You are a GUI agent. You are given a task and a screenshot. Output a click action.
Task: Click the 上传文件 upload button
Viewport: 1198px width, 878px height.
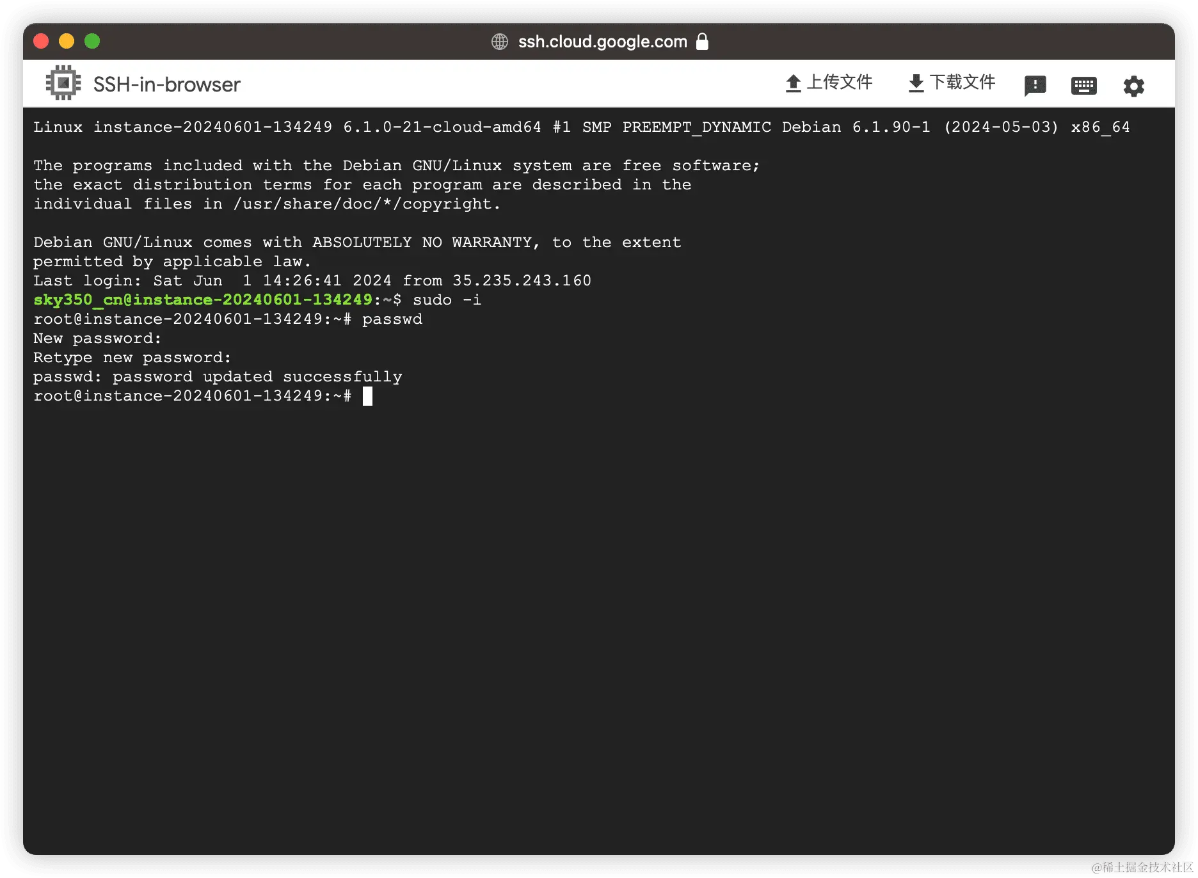point(828,83)
